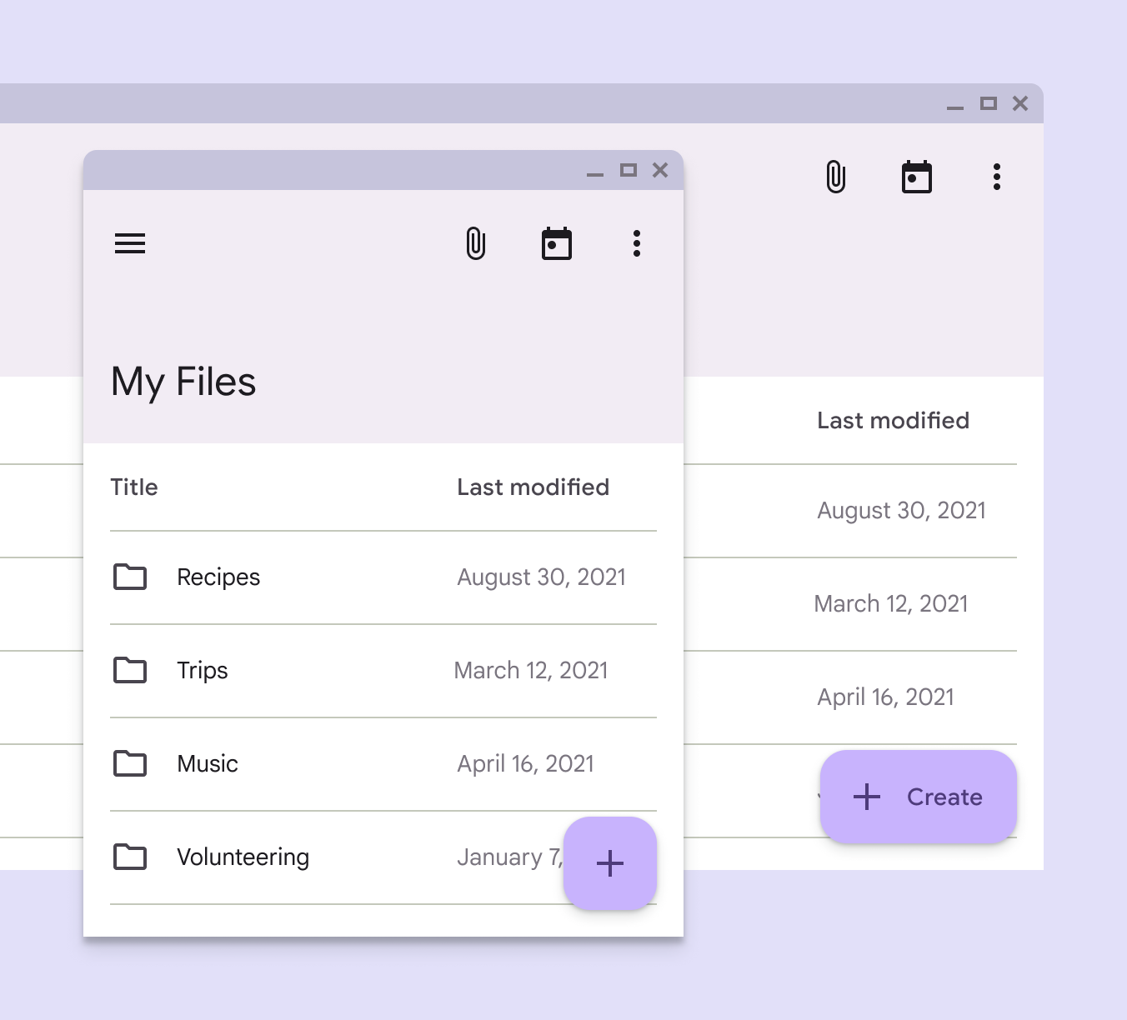Open the calendar icon in front window
Image resolution: width=1127 pixels, height=1020 pixels.
point(556,243)
